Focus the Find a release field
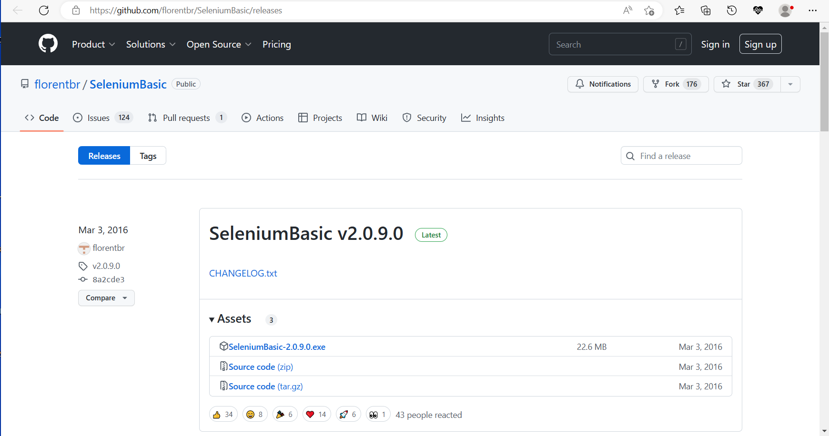The height and width of the screenshot is (436, 829). click(x=681, y=156)
